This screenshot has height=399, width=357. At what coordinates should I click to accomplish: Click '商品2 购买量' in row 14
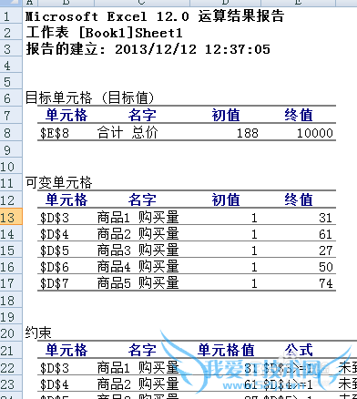point(138,234)
